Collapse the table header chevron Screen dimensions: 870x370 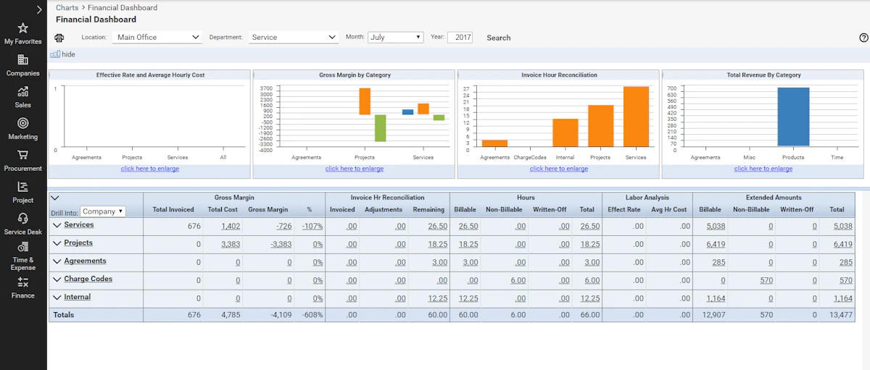click(54, 198)
